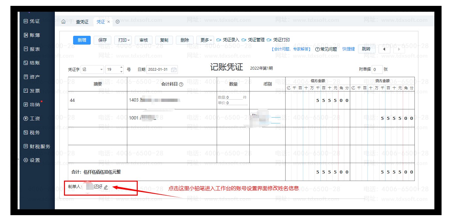452x221 pixels.
Task: Go to previous voucher arrow
Action: click(x=384, y=49)
